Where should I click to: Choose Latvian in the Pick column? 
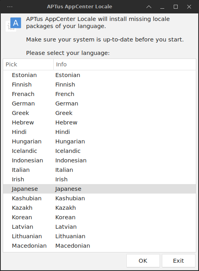pyautogui.click(x=23, y=227)
